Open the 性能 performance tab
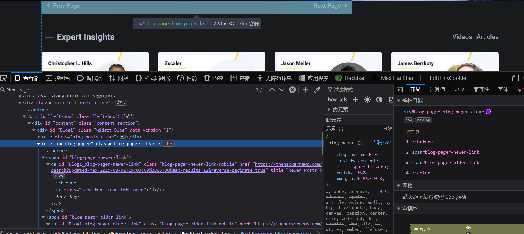The image size is (524, 234). (x=187, y=78)
